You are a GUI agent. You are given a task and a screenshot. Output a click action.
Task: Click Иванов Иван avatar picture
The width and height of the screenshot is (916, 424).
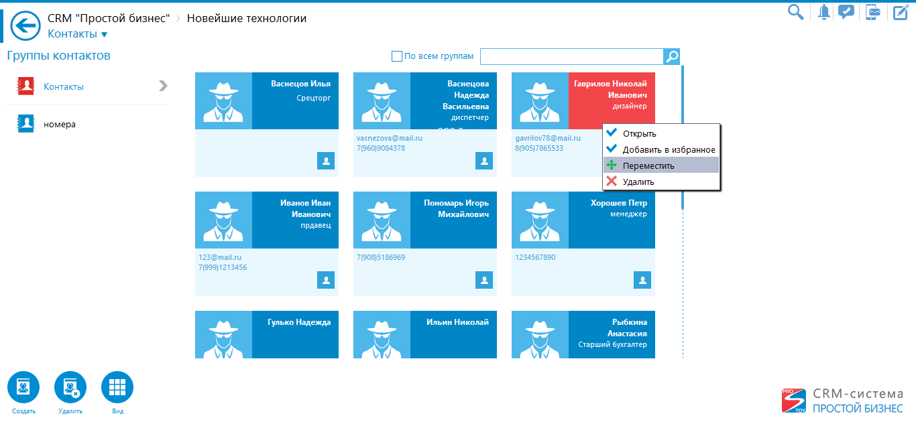tap(224, 220)
